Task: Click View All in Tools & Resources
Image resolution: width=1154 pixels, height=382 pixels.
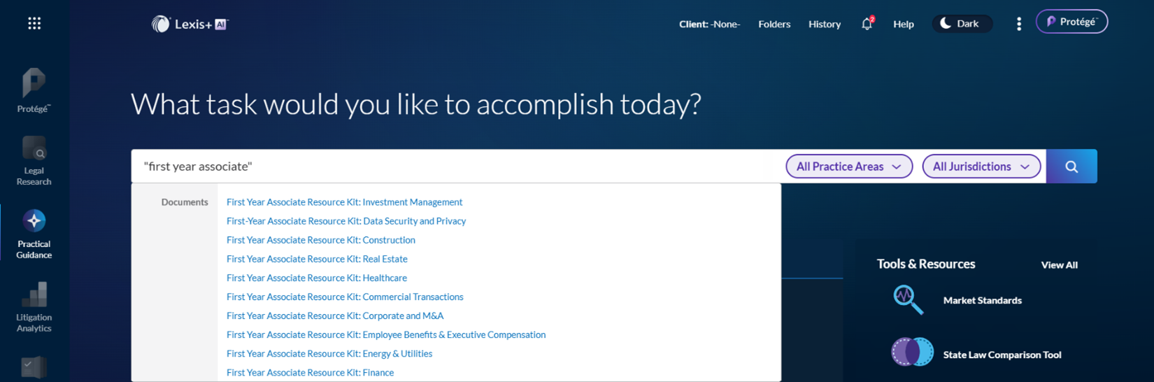Action: [x=1059, y=265]
